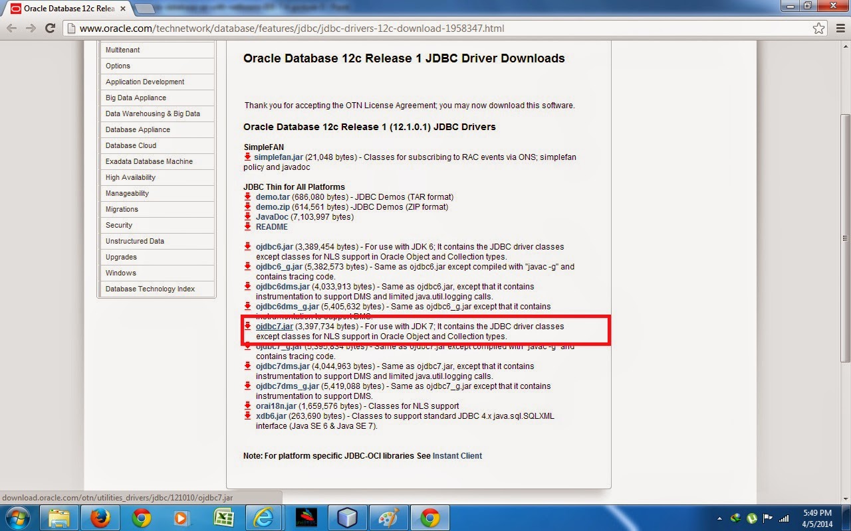Open Manageability in the sidebar

click(157, 193)
